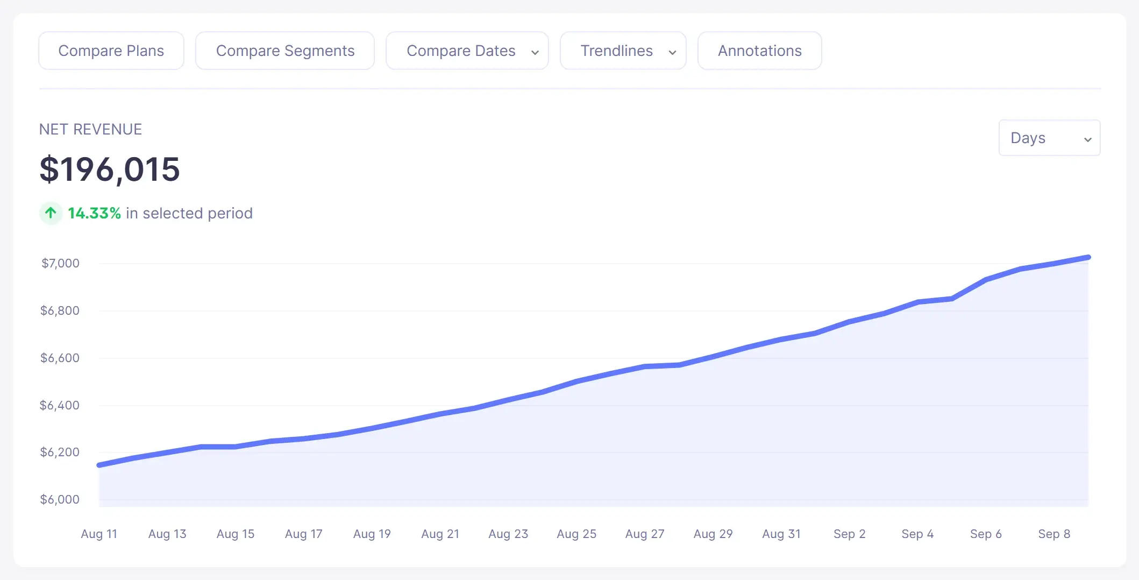Click the last data point of the revenue line
The image size is (1139, 580).
1088,257
